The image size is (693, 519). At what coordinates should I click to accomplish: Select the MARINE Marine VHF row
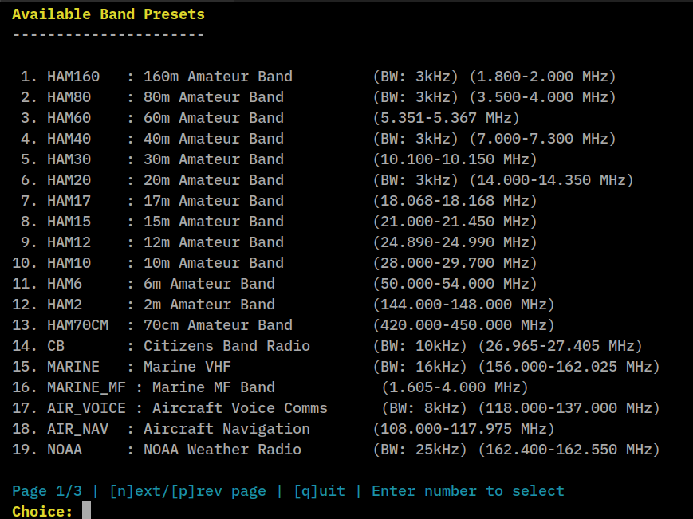click(336, 367)
